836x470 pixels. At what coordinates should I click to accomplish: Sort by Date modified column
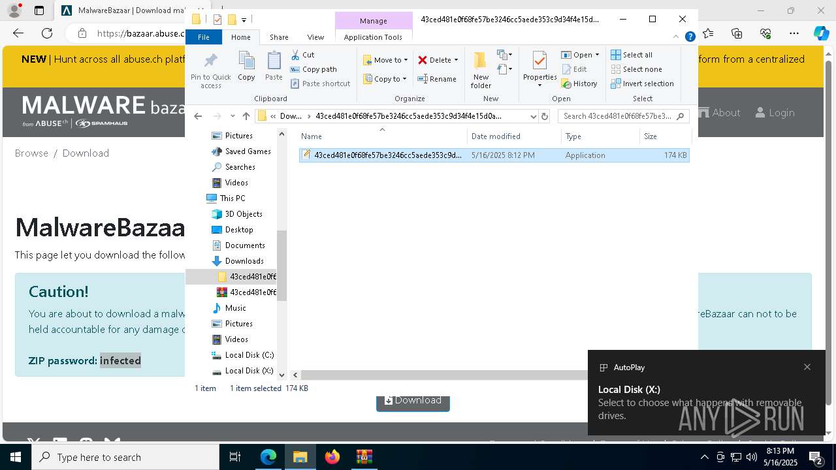click(515, 136)
